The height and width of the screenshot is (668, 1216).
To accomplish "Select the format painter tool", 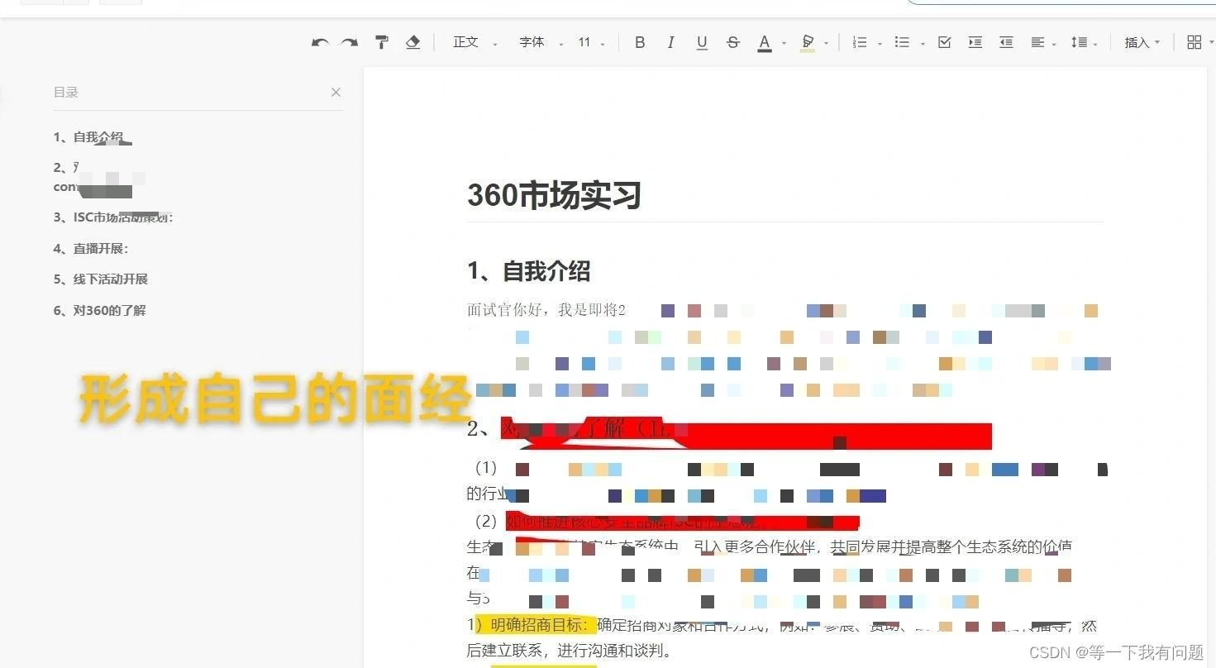I will point(381,42).
